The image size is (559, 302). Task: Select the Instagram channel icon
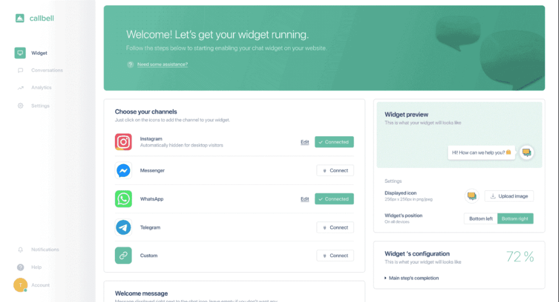(x=123, y=141)
